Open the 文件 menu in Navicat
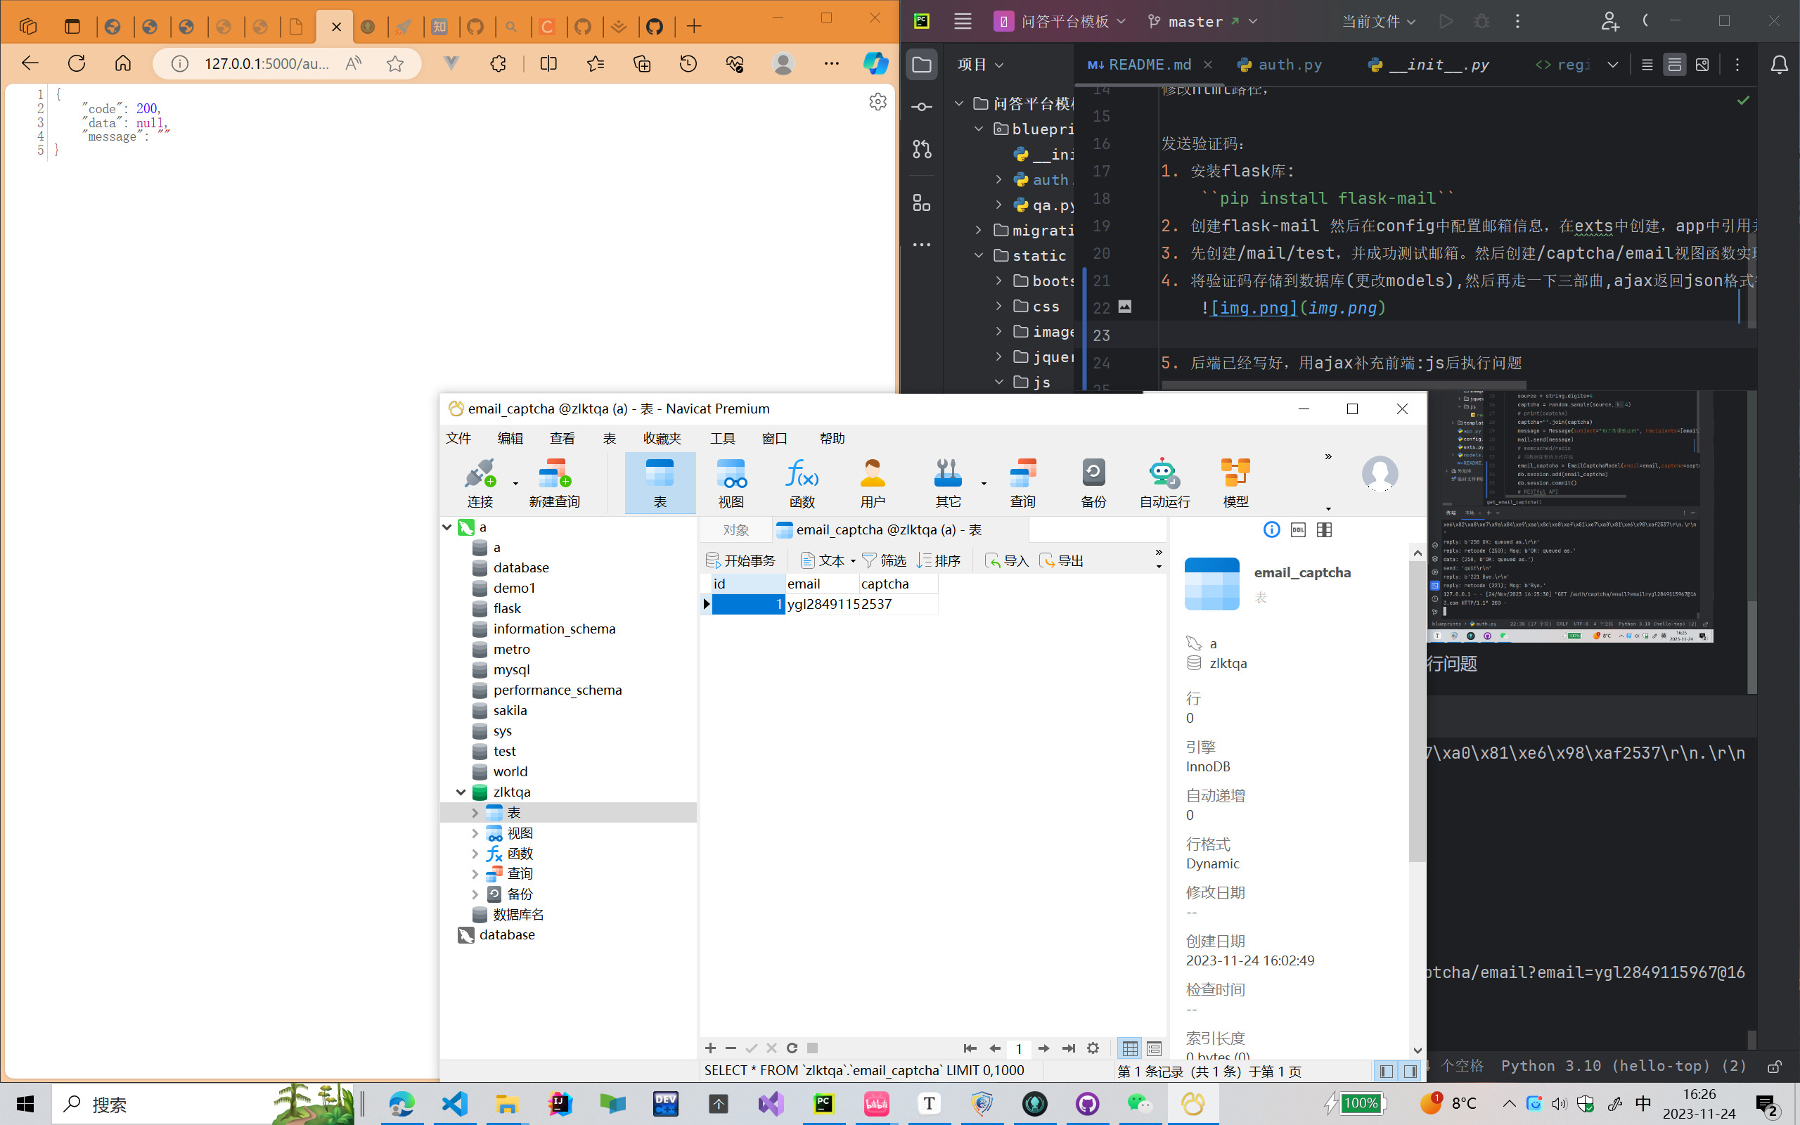The width and height of the screenshot is (1800, 1125). tap(459, 438)
